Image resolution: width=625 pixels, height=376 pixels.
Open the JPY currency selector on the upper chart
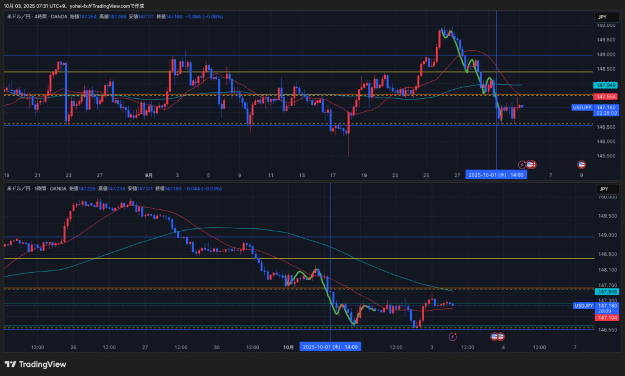pos(602,18)
